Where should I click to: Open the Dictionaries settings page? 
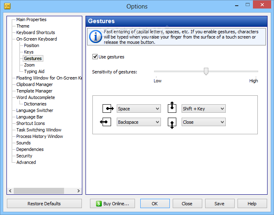click(35, 104)
